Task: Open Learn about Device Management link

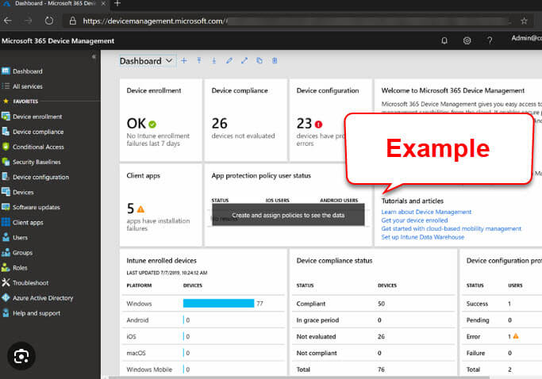Action: tap(426, 212)
